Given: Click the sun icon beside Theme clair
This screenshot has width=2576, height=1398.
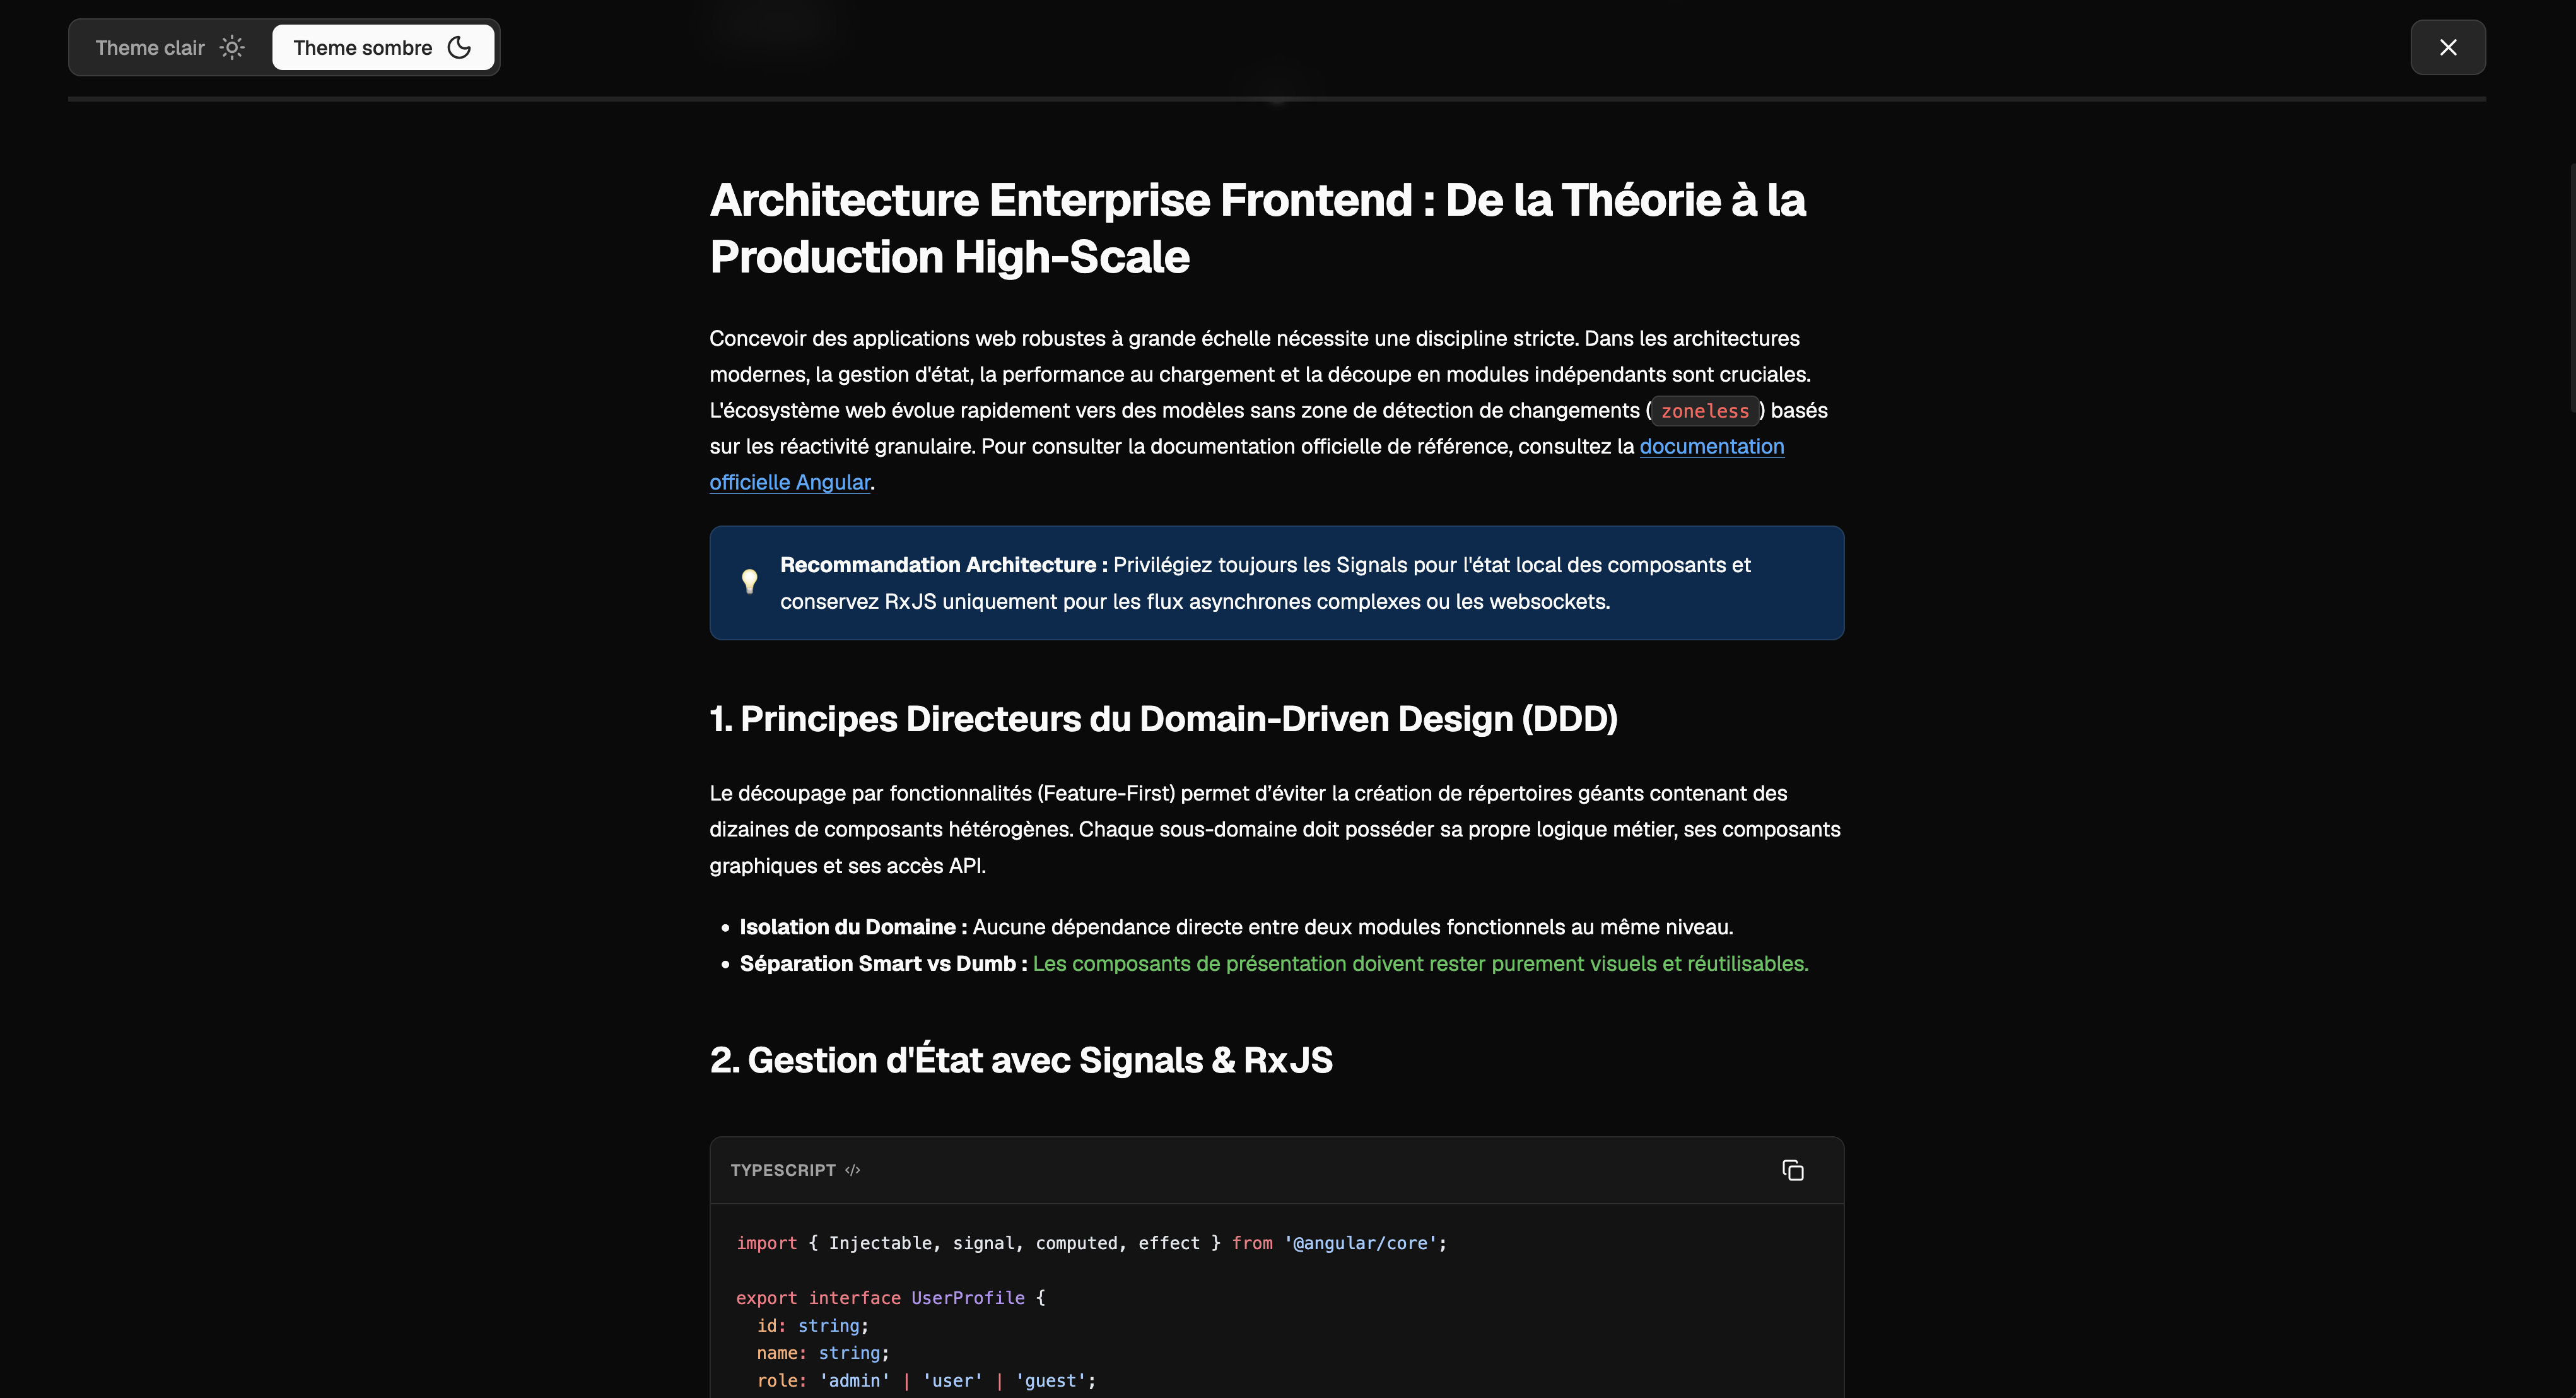Looking at the screenshot, I should [x=232, y=48].
